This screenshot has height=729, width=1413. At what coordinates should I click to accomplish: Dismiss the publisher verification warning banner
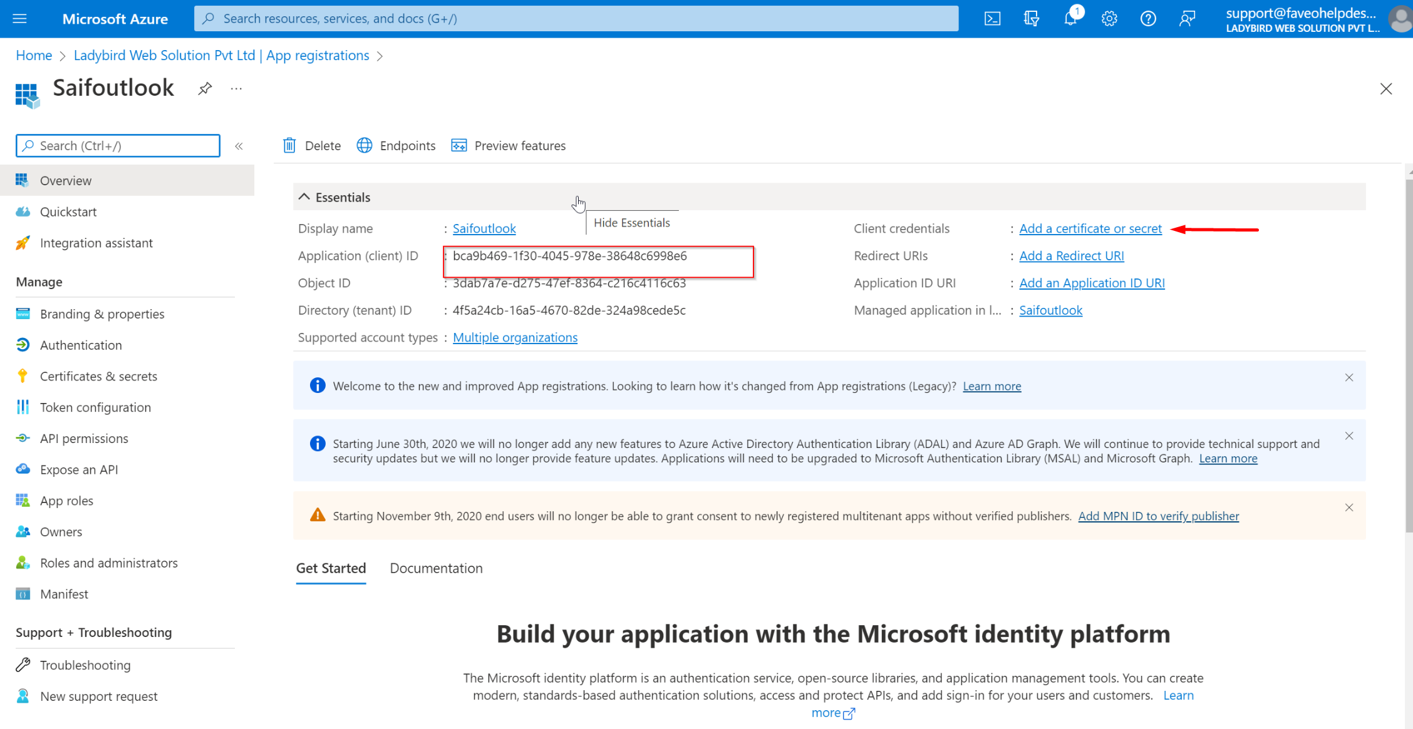tap(1349, 507)
